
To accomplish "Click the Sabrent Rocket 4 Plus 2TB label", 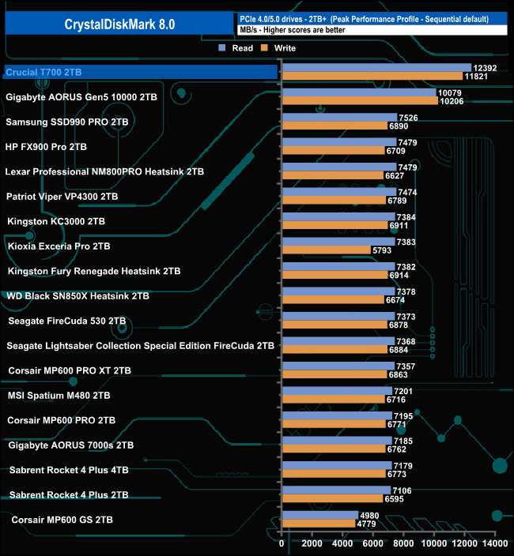I will [x=69, y=494].
